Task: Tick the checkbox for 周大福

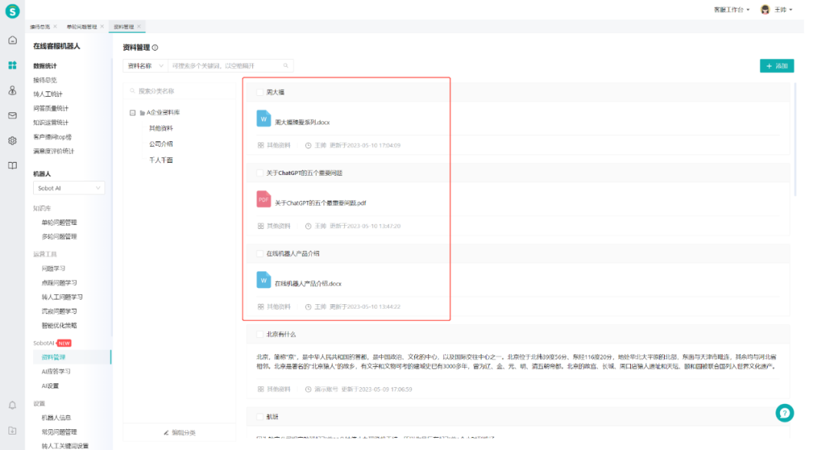Action: (260, 92)
